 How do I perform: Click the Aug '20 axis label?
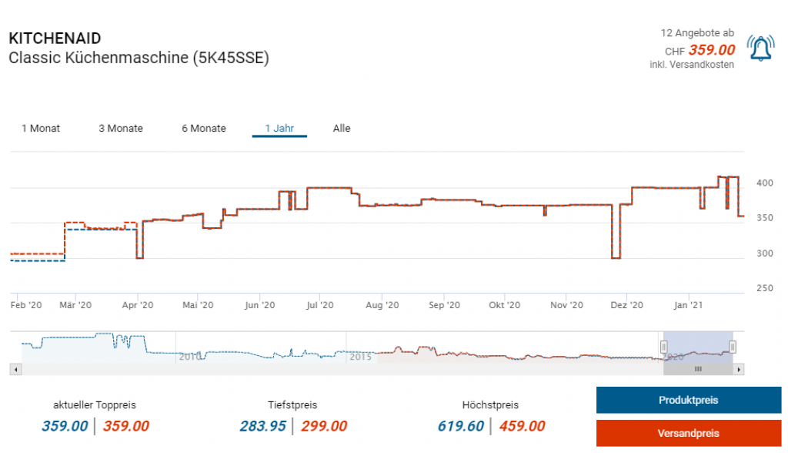pos(382,305)
